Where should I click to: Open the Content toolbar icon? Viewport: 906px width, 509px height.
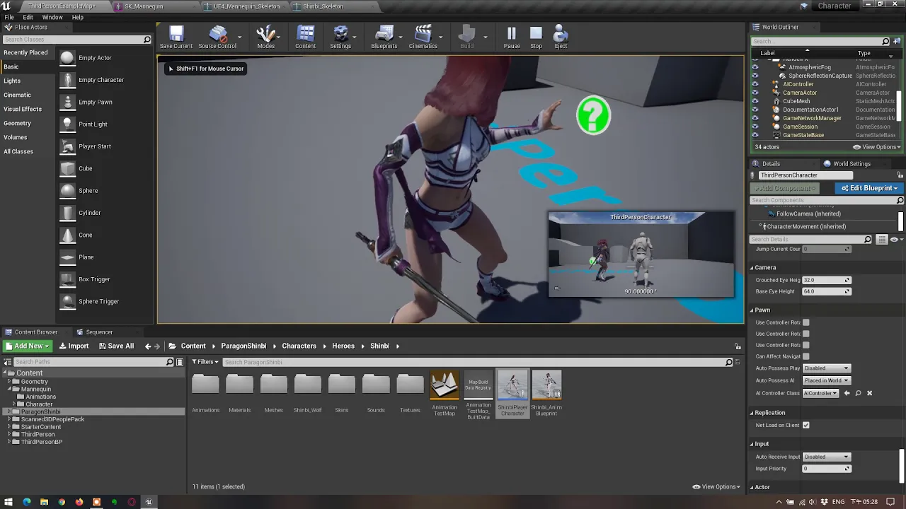(x=306, y=37)
